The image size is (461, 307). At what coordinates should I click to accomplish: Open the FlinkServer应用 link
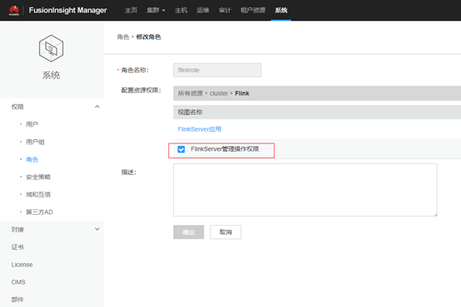click(x=200, y=129)
